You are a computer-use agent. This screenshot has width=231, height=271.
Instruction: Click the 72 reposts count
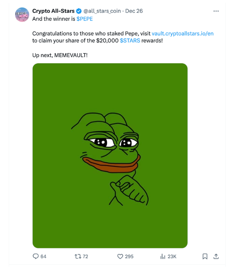[85, 256]
